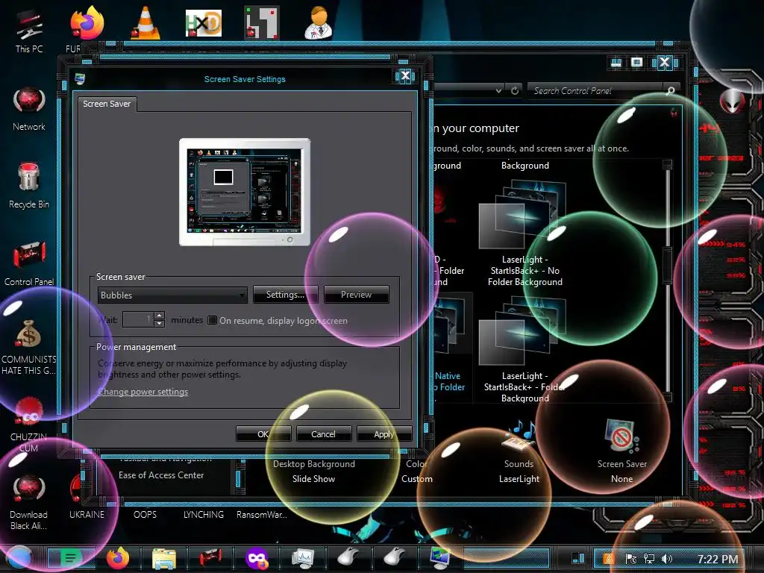Click the Action Center flag tray icon
Screen dimensions: 764x573
[631, 559]
